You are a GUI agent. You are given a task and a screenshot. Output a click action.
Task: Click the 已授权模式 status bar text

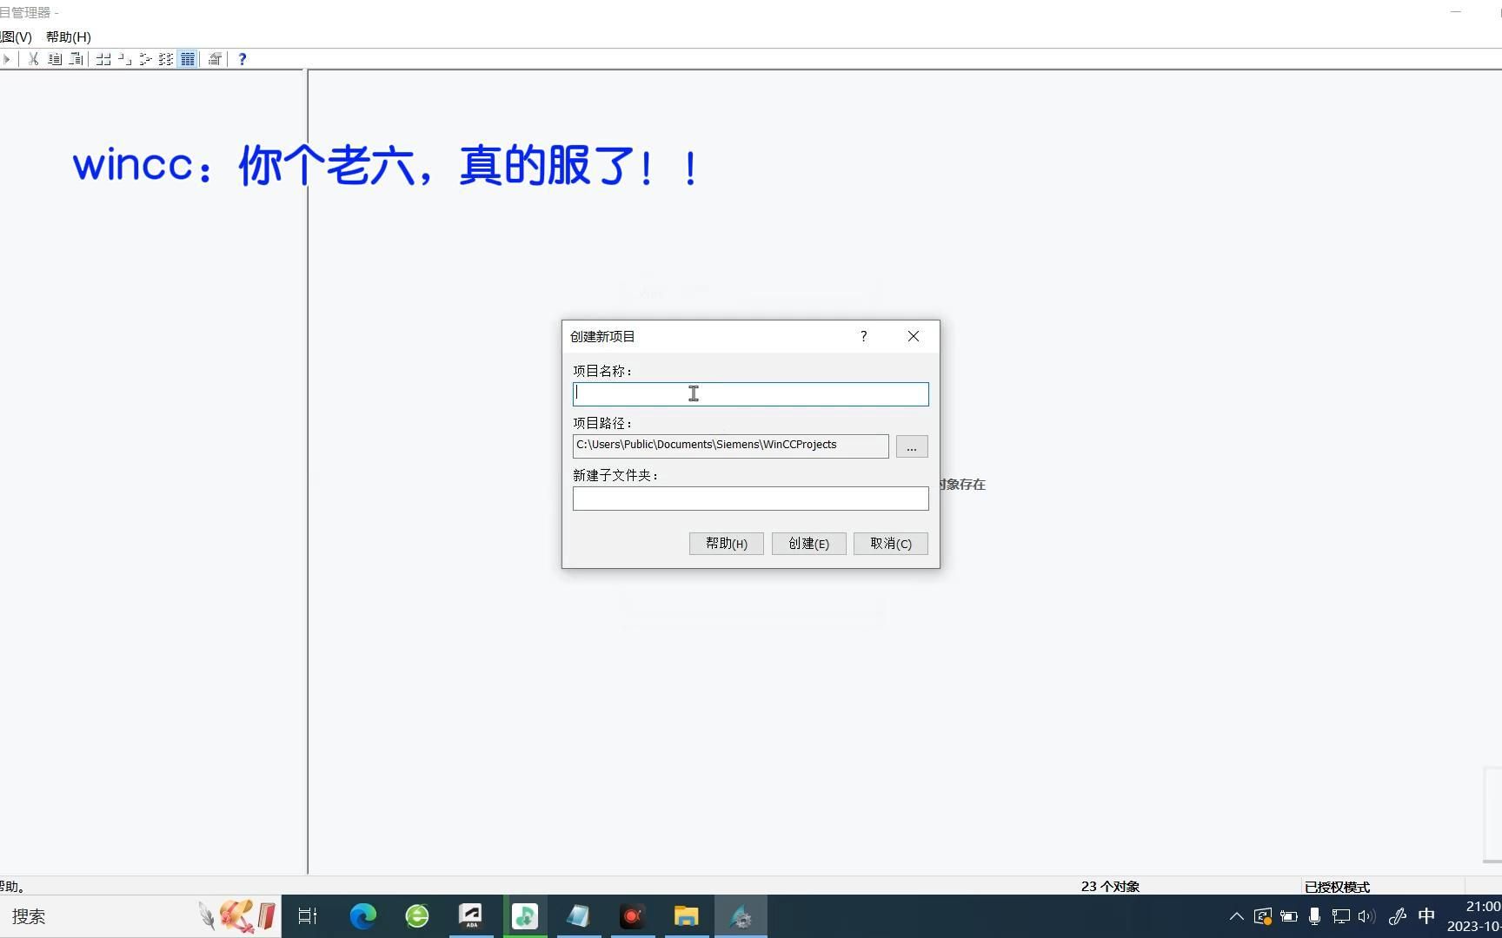click(1337, 887)
